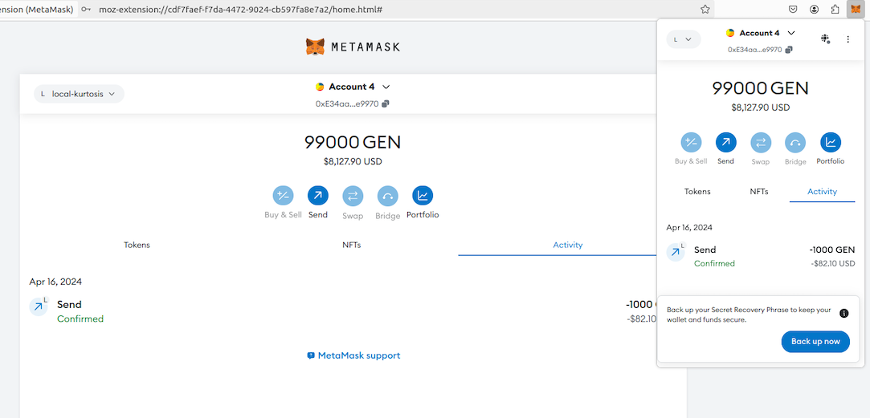Click Confirmed status in popup activity

coord(714,263)
